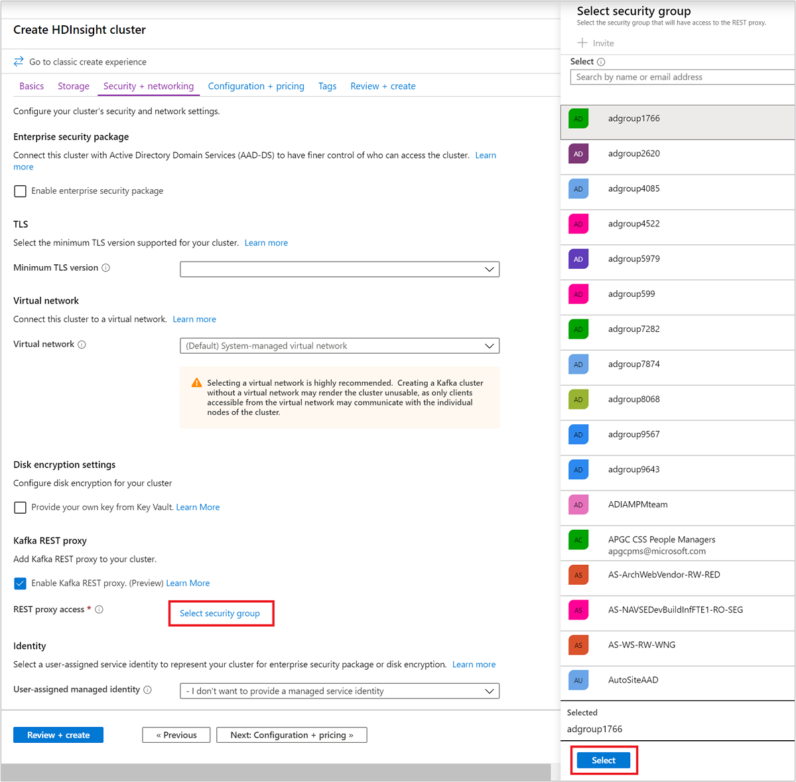The height and width of the screenshot is (782, 796).
Task: Choose AS-WS-RW-WNG from the group list
Action: click(x=641, y=645)
